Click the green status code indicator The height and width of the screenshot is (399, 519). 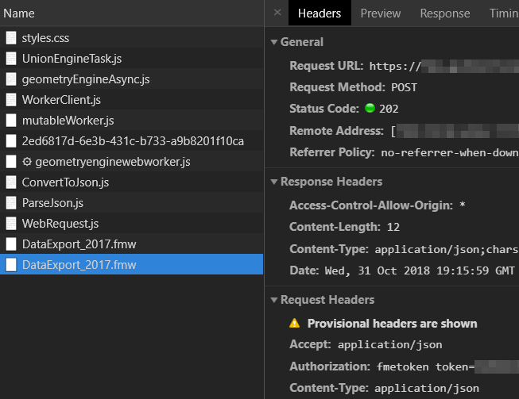click(370, 108)
